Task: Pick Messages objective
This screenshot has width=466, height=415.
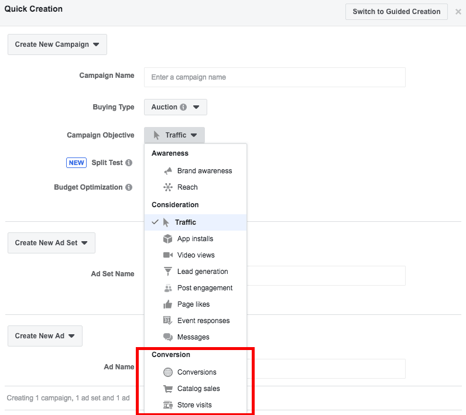Action: pos(196,337)
